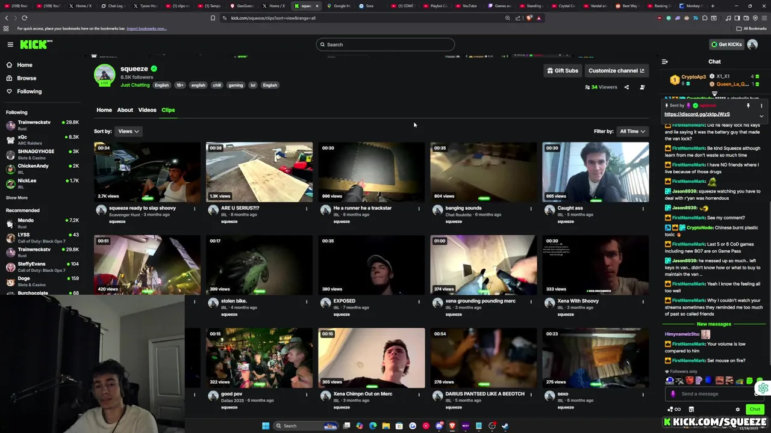Open the Sort by Views dropdown
This screenshot has height=433, width=771.
[x=128, y=131]
